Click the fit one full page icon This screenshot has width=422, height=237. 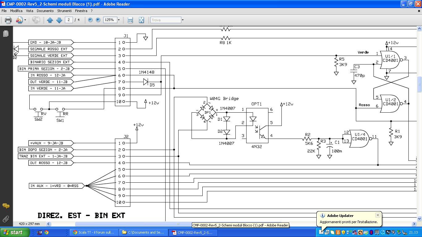141,20
